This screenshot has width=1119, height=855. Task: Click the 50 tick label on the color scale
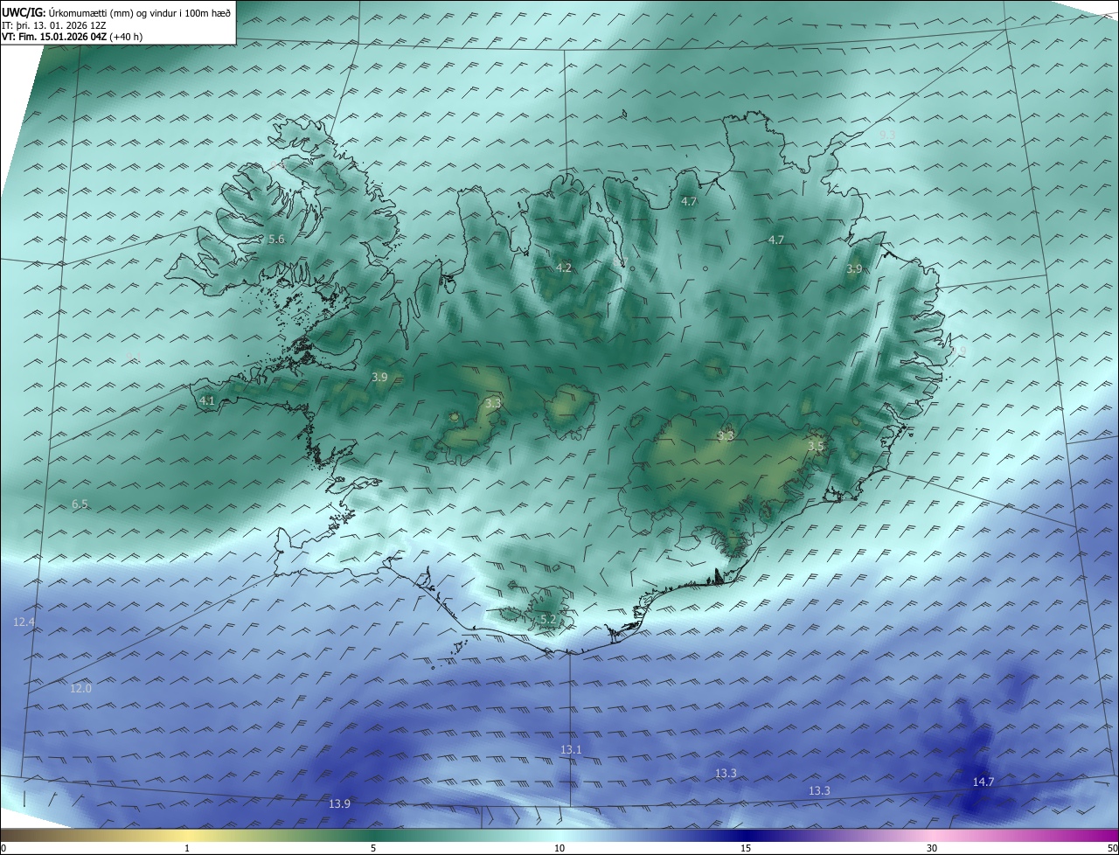[x=1112, y=848]
